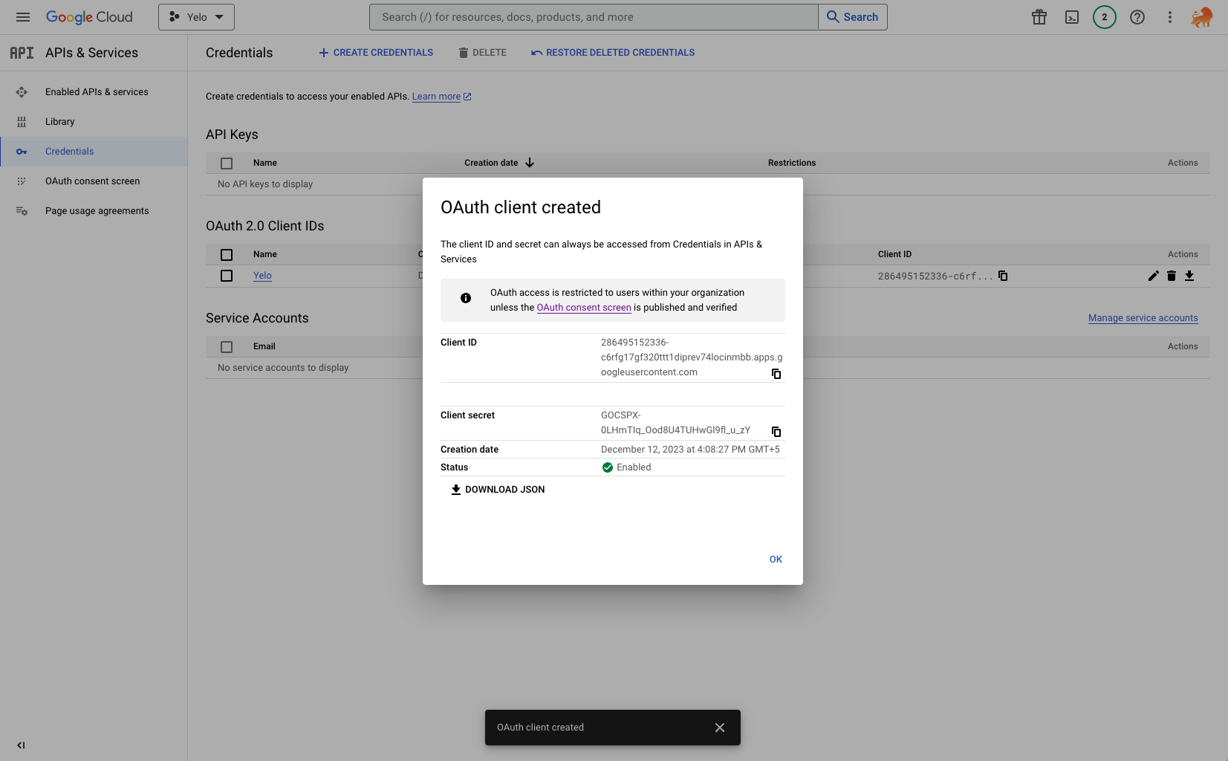Open the help question mark menu
The height and width of the screenshot is (761, 1228).
click(1137, 17)
